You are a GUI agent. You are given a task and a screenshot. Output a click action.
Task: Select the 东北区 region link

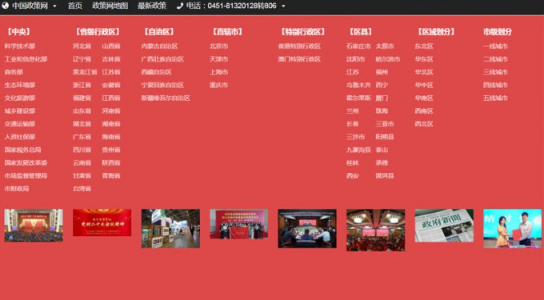[424, 46]
